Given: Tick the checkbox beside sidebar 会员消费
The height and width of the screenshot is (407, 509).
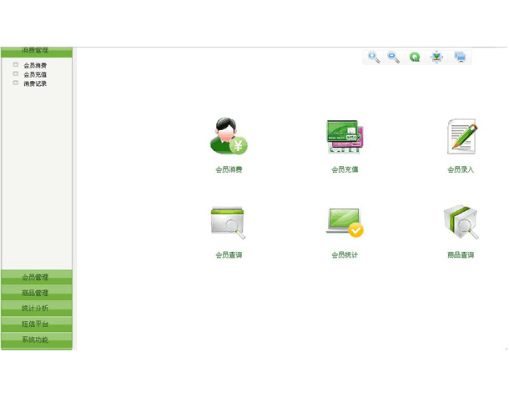Looking at the screenshot, I should [16, 64].
